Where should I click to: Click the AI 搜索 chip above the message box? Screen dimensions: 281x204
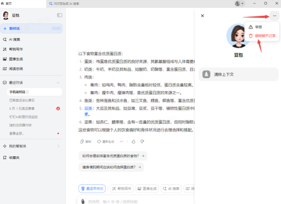pyautogui.click(x=171, y=189)
